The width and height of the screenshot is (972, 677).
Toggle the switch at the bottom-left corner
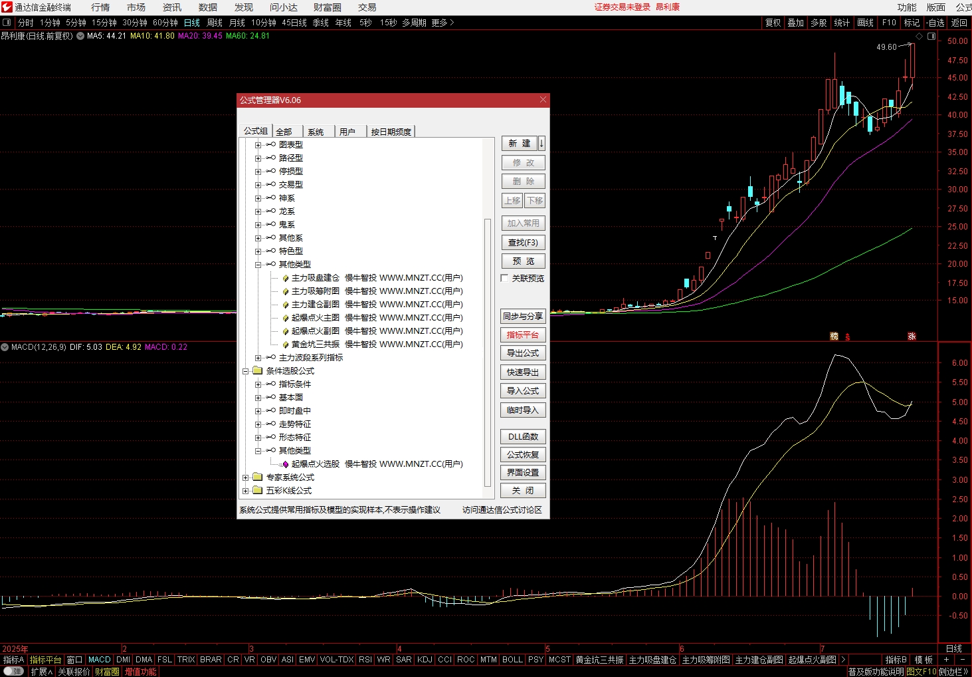[13, 672]
